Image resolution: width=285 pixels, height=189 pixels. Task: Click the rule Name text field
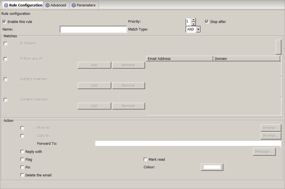[x=93, y=29]
